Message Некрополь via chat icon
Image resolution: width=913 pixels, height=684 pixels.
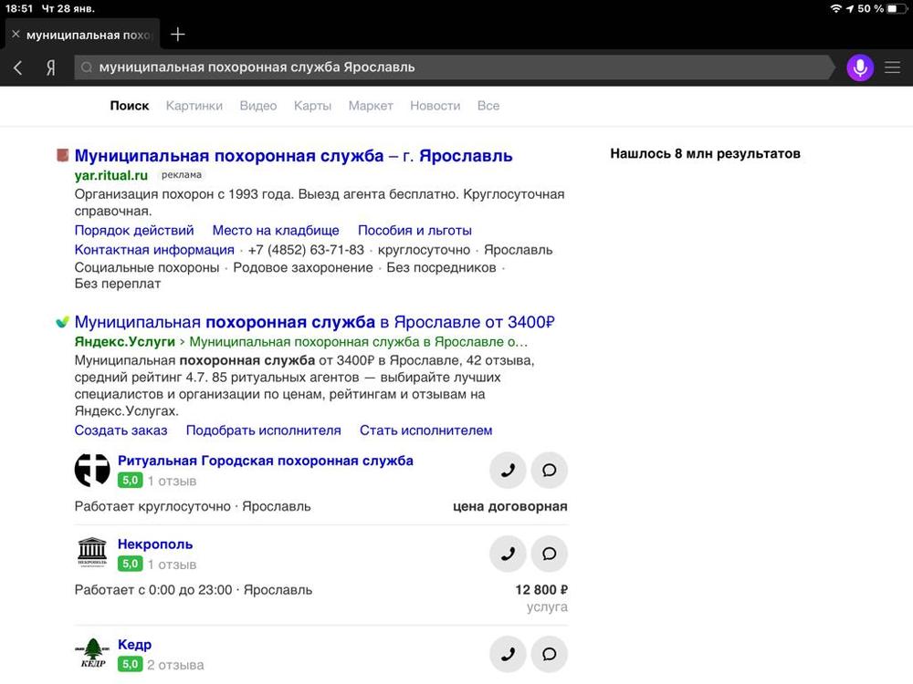click(x=549, y=554)
